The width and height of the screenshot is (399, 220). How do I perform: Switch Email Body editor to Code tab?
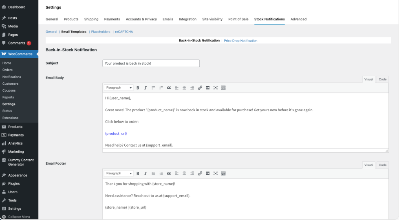pos(382,79)
